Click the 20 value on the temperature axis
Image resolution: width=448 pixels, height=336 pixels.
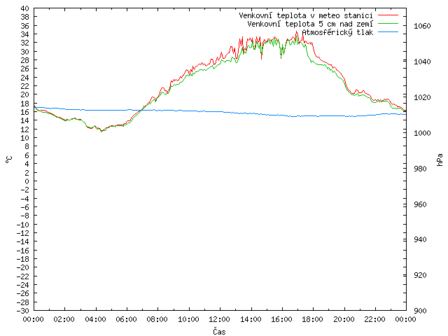[25, 95]
